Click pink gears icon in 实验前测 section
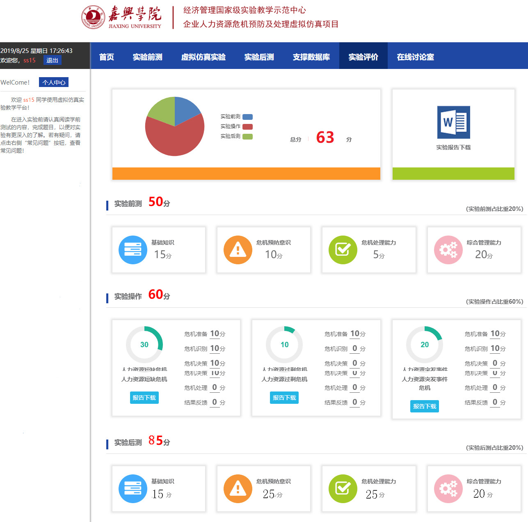 pos(448,250)
